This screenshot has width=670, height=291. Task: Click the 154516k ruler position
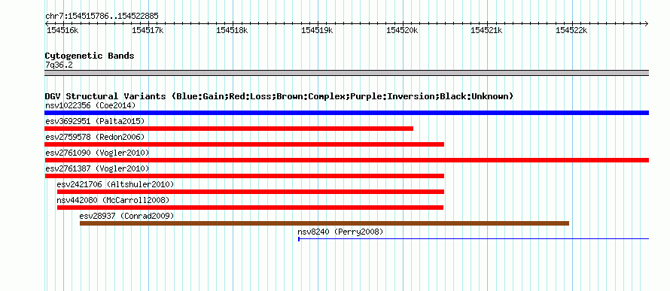coord(62,31)
